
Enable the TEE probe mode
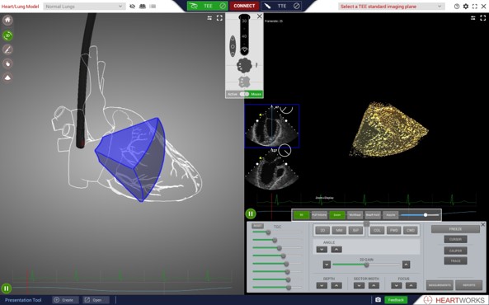point(208,6)
